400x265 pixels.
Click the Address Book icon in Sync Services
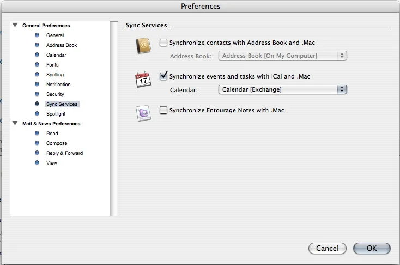(142, 46)
